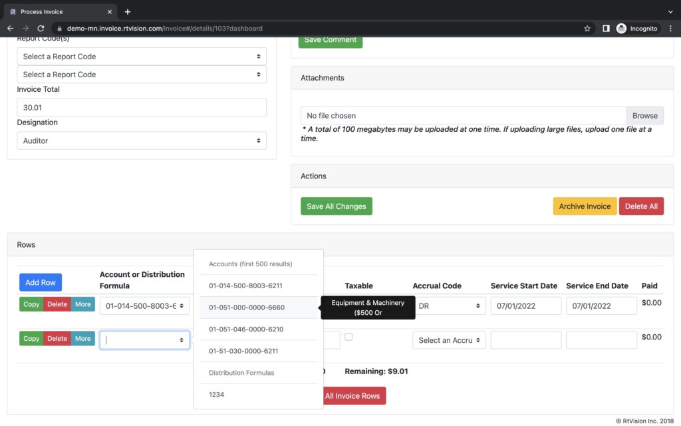Click the side panel icon in the toolbar
This screenshot has width=681, height=426.
tap(606, 28)
